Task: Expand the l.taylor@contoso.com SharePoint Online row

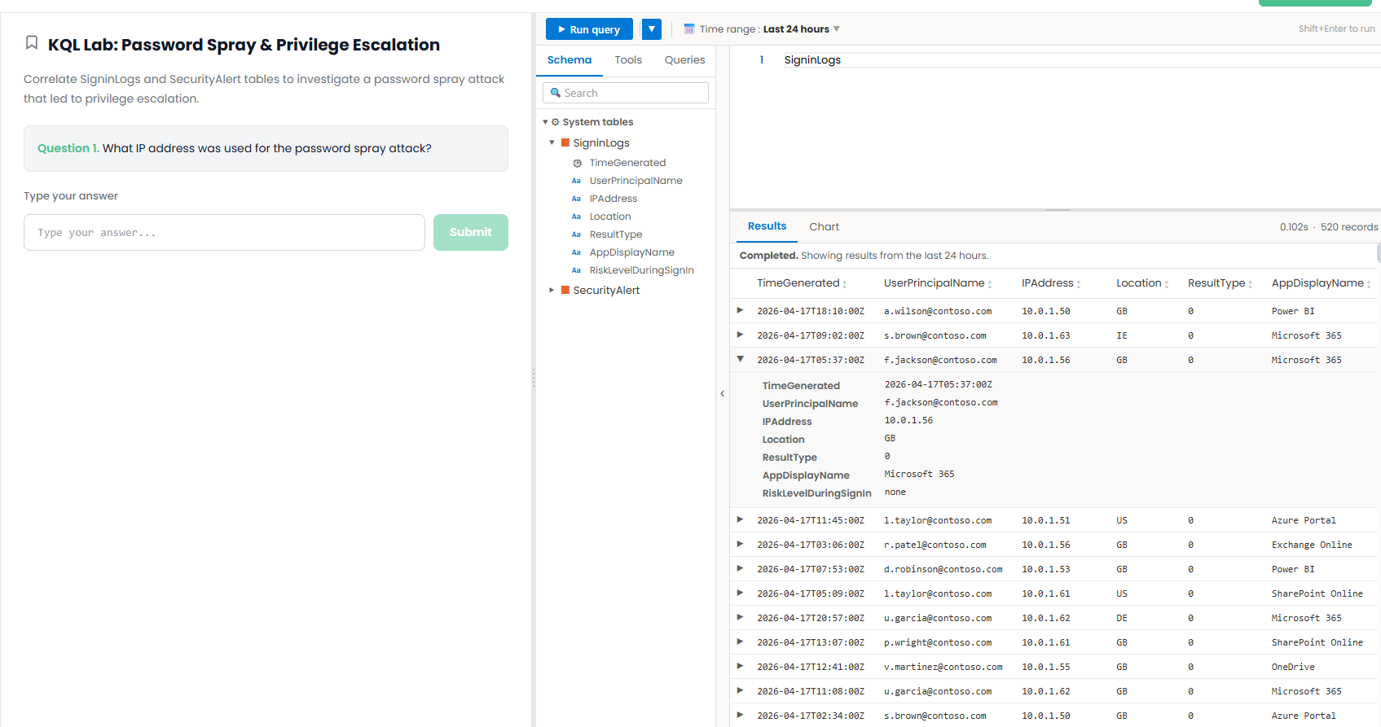Action: tap(740, 593)
